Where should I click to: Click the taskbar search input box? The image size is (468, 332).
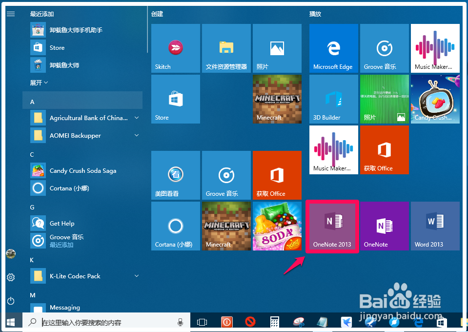tap(106, 322)
